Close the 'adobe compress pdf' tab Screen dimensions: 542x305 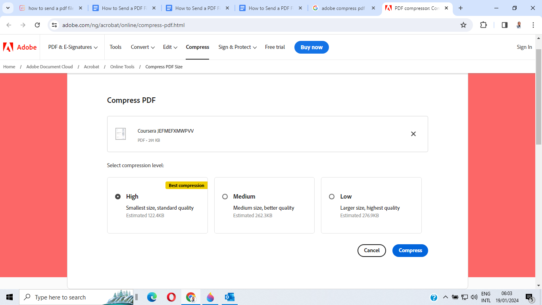(373, 8)
